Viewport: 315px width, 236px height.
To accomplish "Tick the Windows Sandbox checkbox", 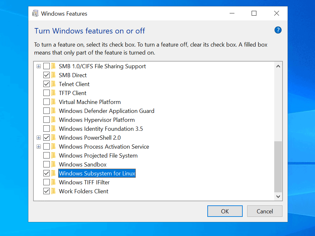I will click(x=47, y=164).
